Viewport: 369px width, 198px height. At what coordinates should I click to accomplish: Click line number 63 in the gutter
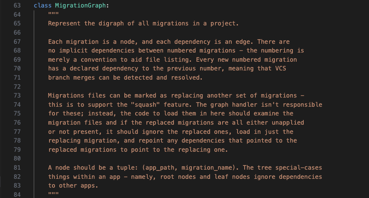point(17,5)
